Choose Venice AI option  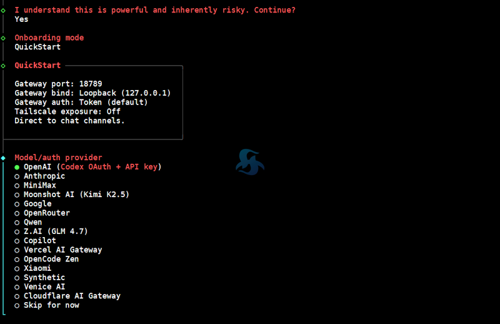(x=44, y=287)
